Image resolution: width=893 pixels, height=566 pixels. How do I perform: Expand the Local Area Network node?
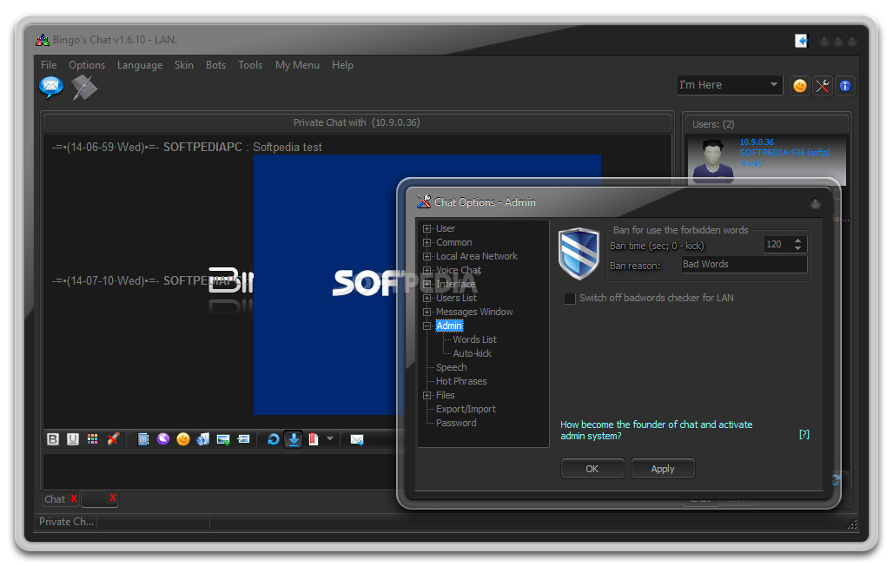click(x=427, y=257)
